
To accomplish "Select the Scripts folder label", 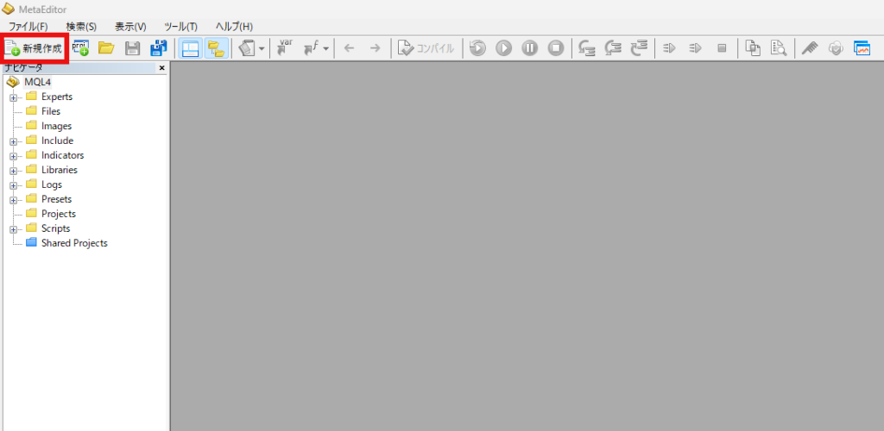I will click(x=56, y=228).
